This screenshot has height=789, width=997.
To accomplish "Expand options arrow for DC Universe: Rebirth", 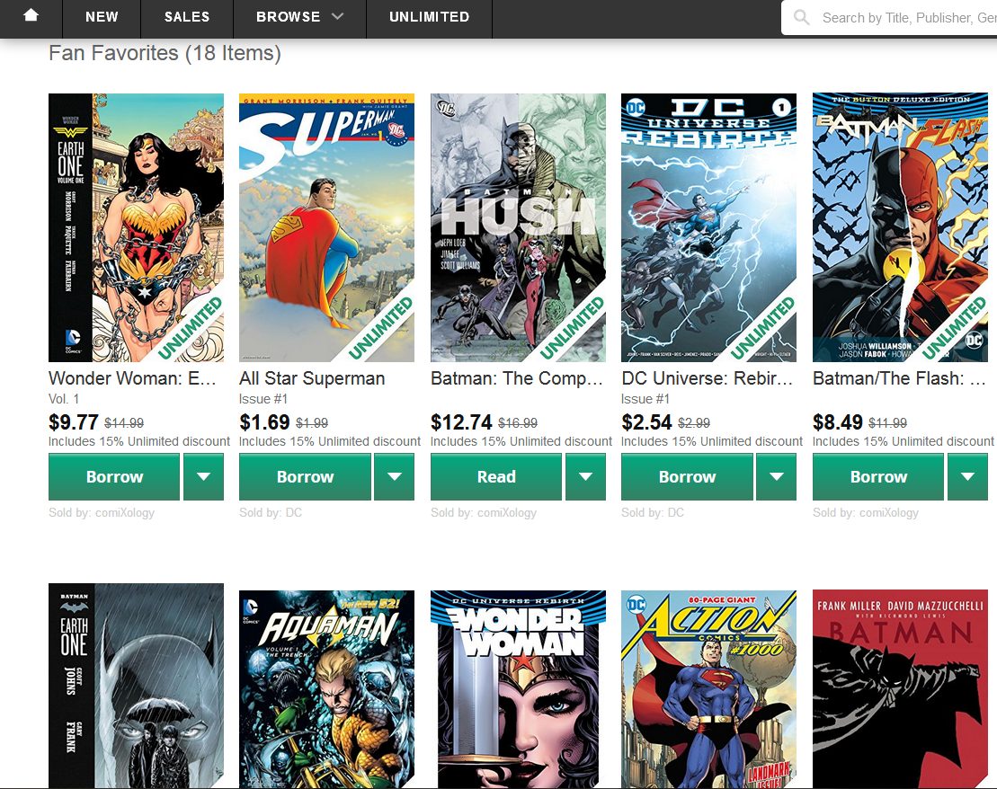I will coord(777,477).
